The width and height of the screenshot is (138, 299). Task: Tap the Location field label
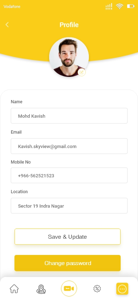coord(19,192)
